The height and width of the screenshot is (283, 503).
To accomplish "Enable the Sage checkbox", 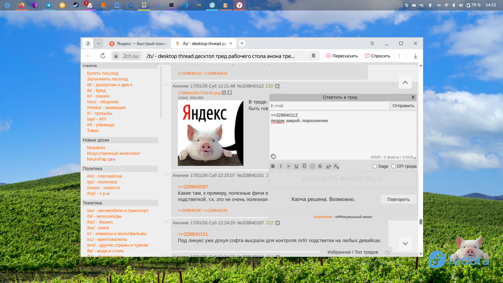I will tap(375, 166).
